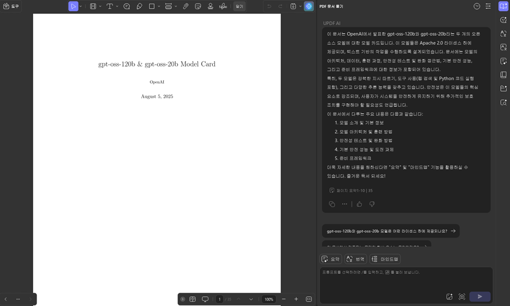This screenshot has height=306, width=510.
Task: Expand the highlight tool dropdown arrow
Action: point(100,6)
